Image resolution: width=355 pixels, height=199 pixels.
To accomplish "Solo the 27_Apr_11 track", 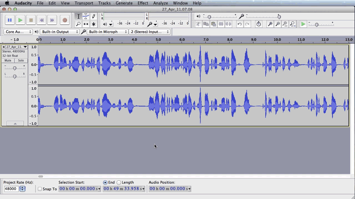I will click(x=21, y=61).
